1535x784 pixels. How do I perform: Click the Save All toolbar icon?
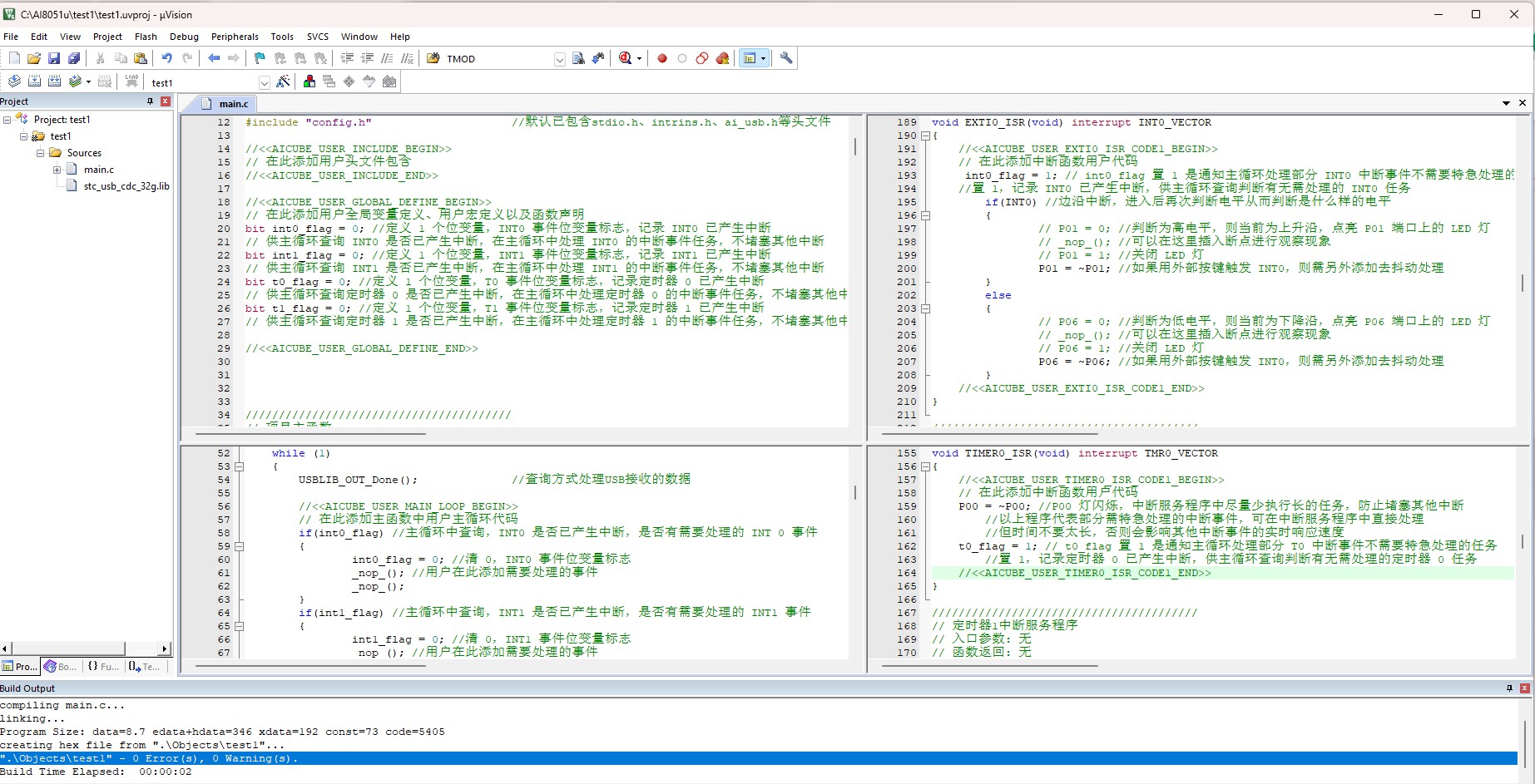(x=74, y=58)
